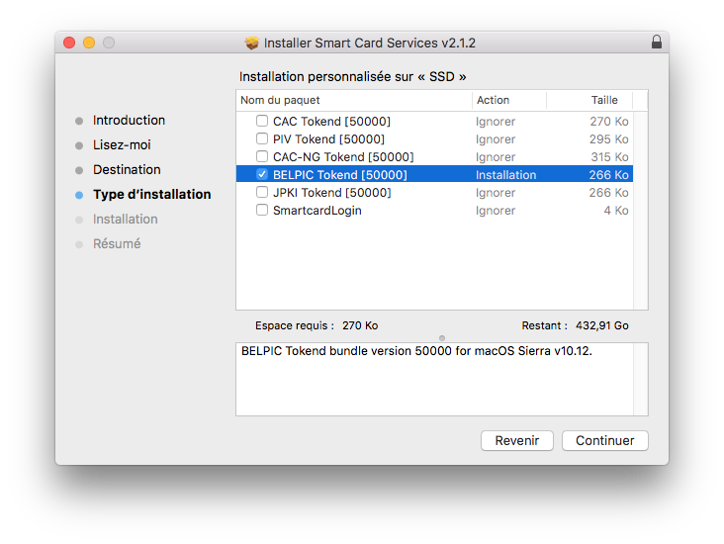Click the 270 Ko size cell
The width and height of the screenshot is (724, 544).
coord(609,122)
